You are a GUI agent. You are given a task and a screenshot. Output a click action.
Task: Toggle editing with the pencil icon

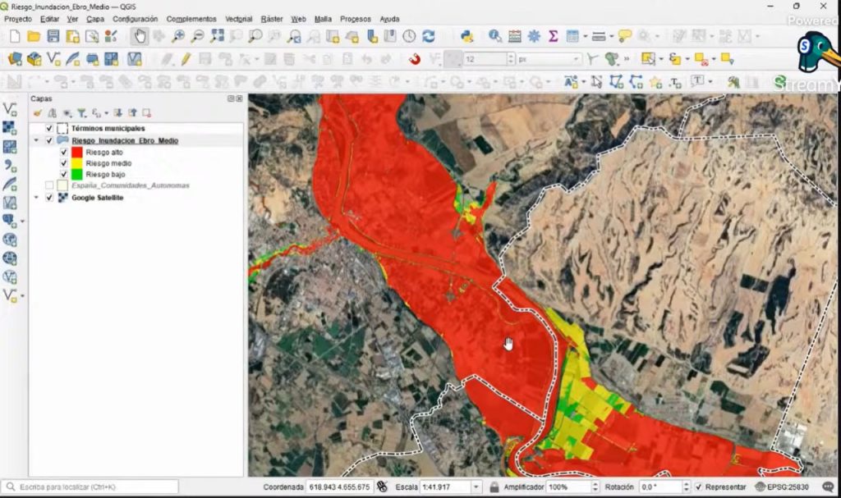tap(186, 59)
